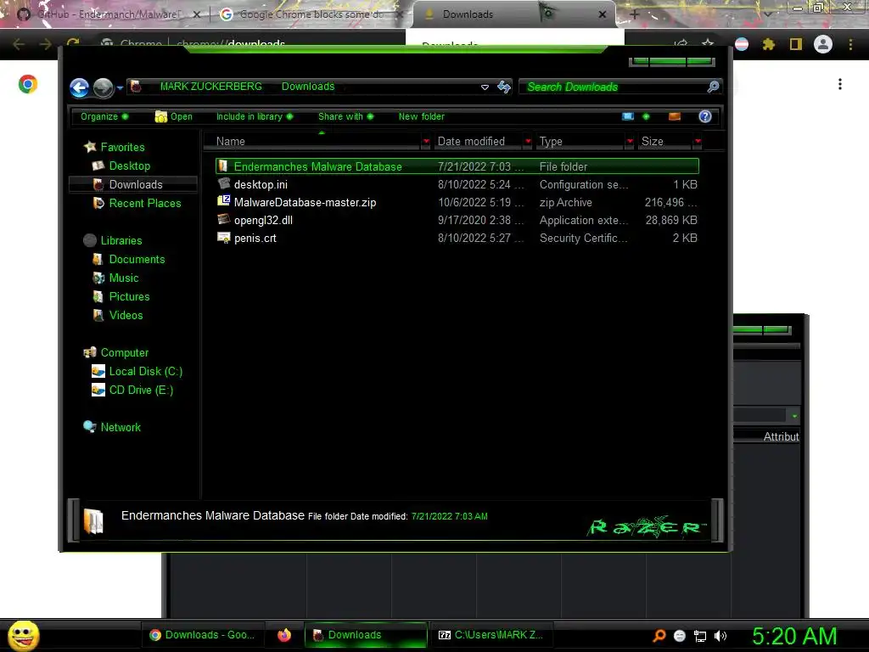Open the Documents library
Viewport: 869px width, 652px height.
click(x=137, y=260)
